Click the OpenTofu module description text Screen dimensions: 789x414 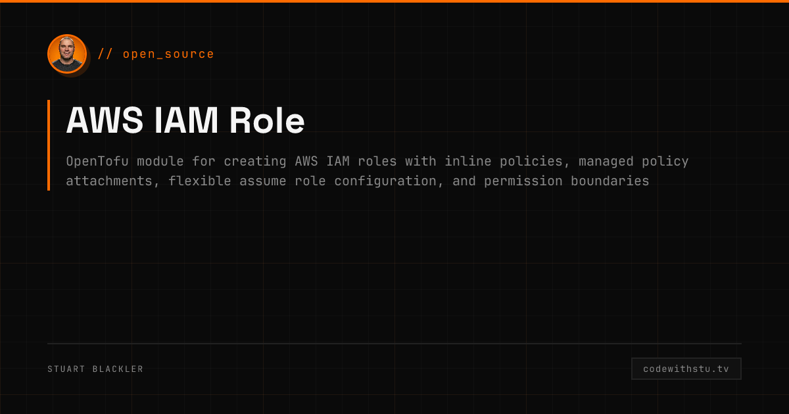377,171
